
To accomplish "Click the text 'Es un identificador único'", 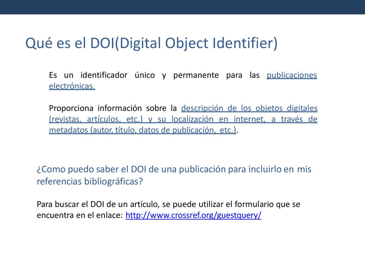I will pyautogui.click(x=102, y=75).
